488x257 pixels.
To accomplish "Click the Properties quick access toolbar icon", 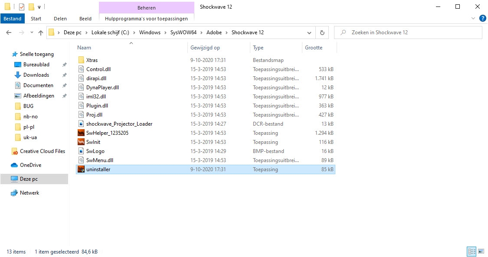I will click(x=22, y=7).
